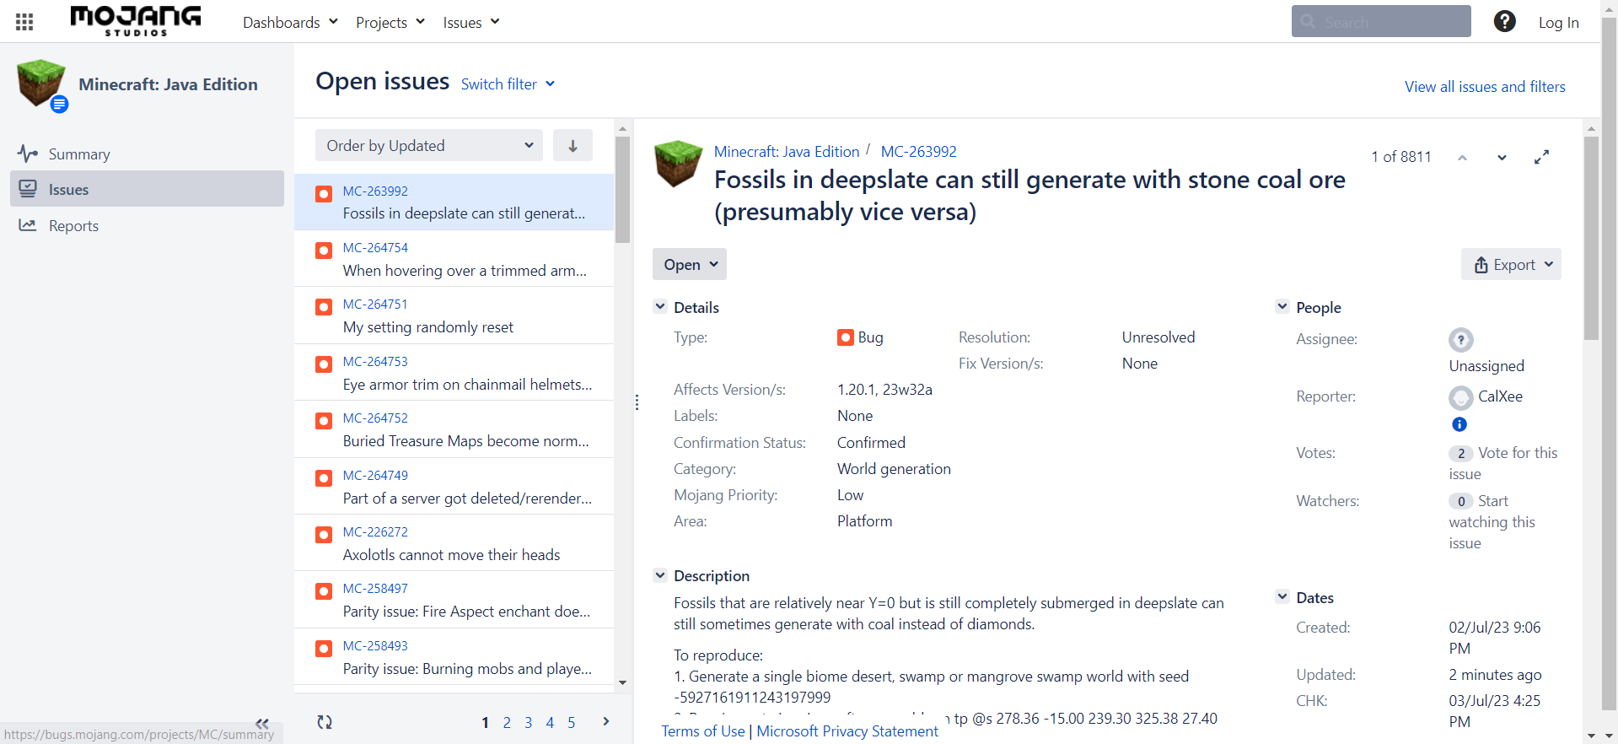Collapse the People section
This screenshot has height=744, width=1618.
click(x=1282, y=307)
